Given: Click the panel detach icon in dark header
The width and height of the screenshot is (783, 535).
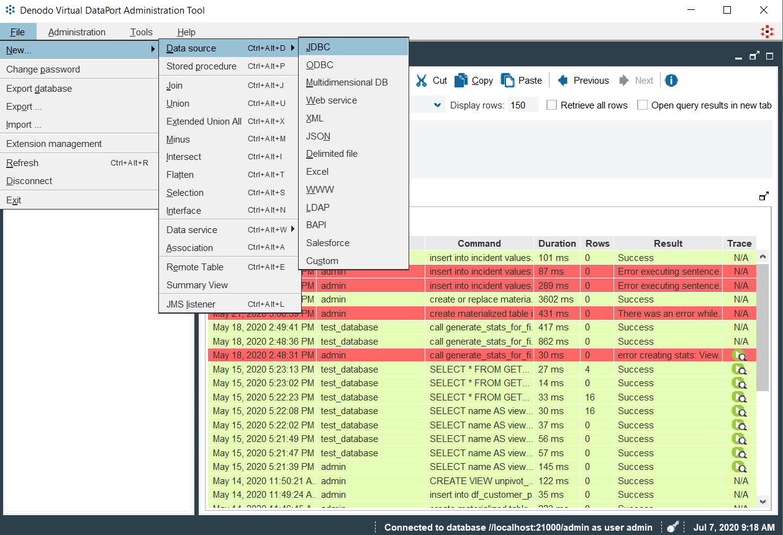Looking at the screenshot, I should 754,56.
